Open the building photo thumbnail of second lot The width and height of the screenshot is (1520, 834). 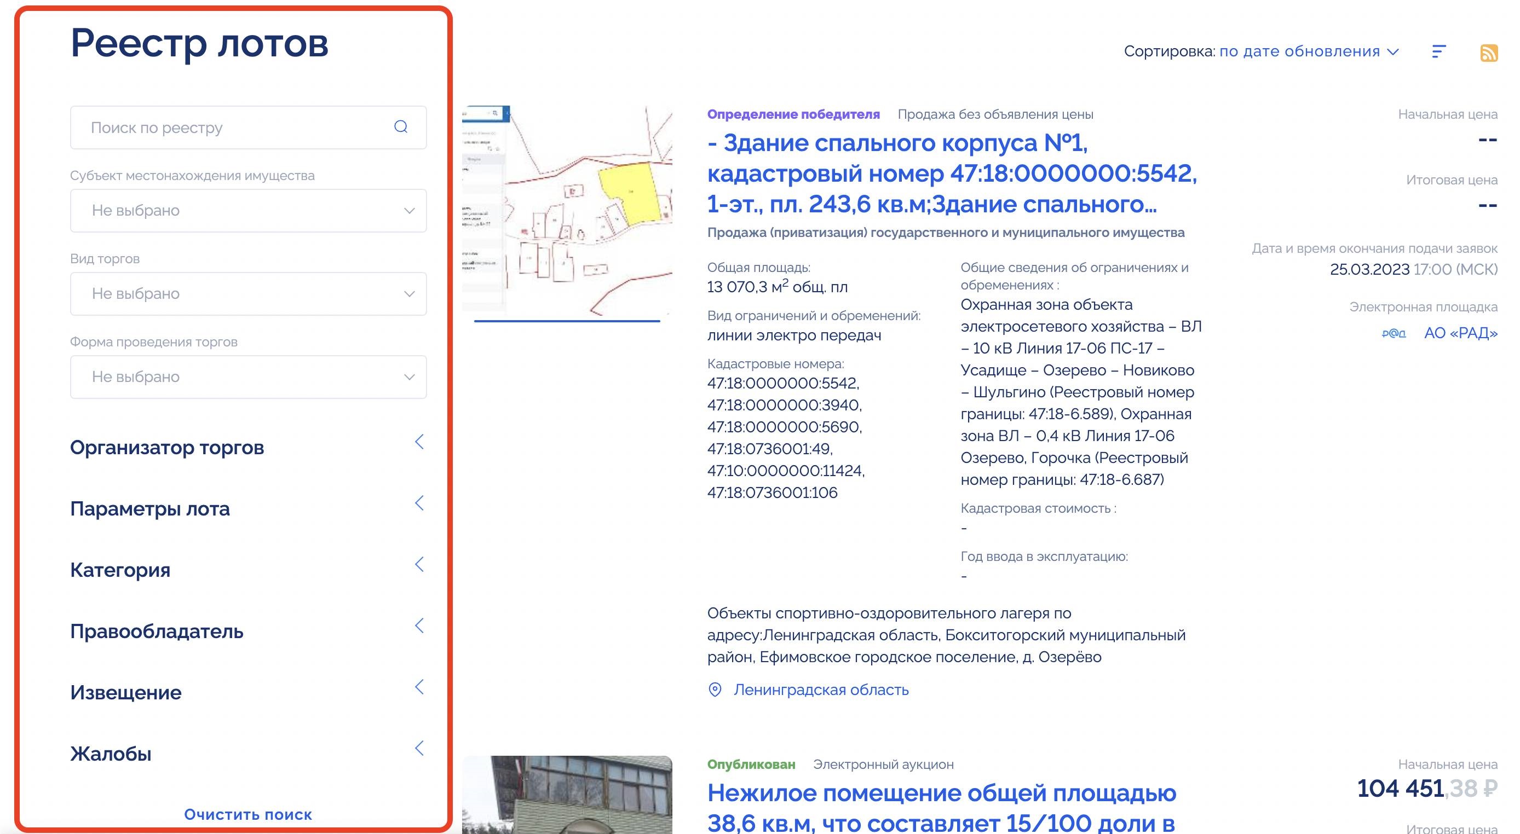(x=567, y=795)
